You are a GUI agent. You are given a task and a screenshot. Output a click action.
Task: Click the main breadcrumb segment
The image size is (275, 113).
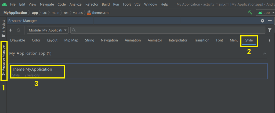click(55, 13)
